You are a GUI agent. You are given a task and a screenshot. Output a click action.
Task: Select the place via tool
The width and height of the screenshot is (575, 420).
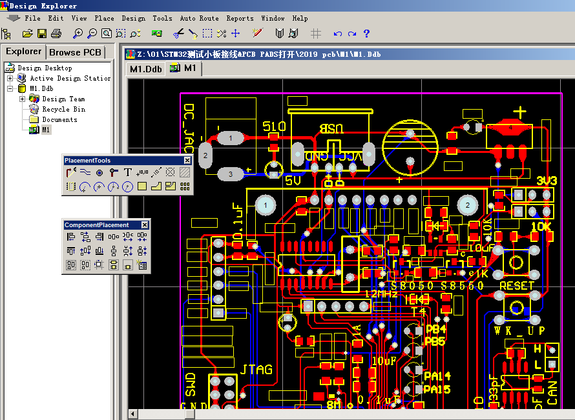click(113, 172)
